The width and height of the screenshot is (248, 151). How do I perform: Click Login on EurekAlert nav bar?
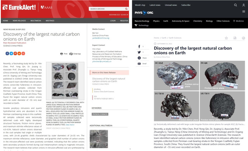[x=113, y=21]
